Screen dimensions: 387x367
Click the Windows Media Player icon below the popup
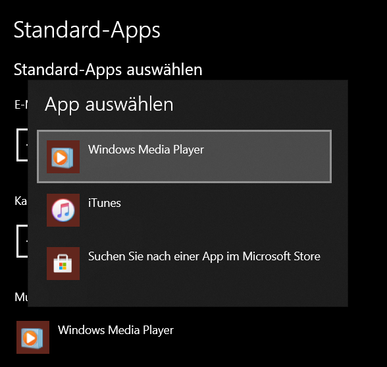[33, 337]
